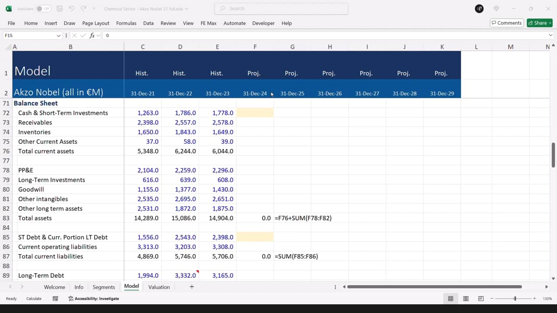Select row 83 header
Screen dimensions: 557x313
tap(6, 218)
